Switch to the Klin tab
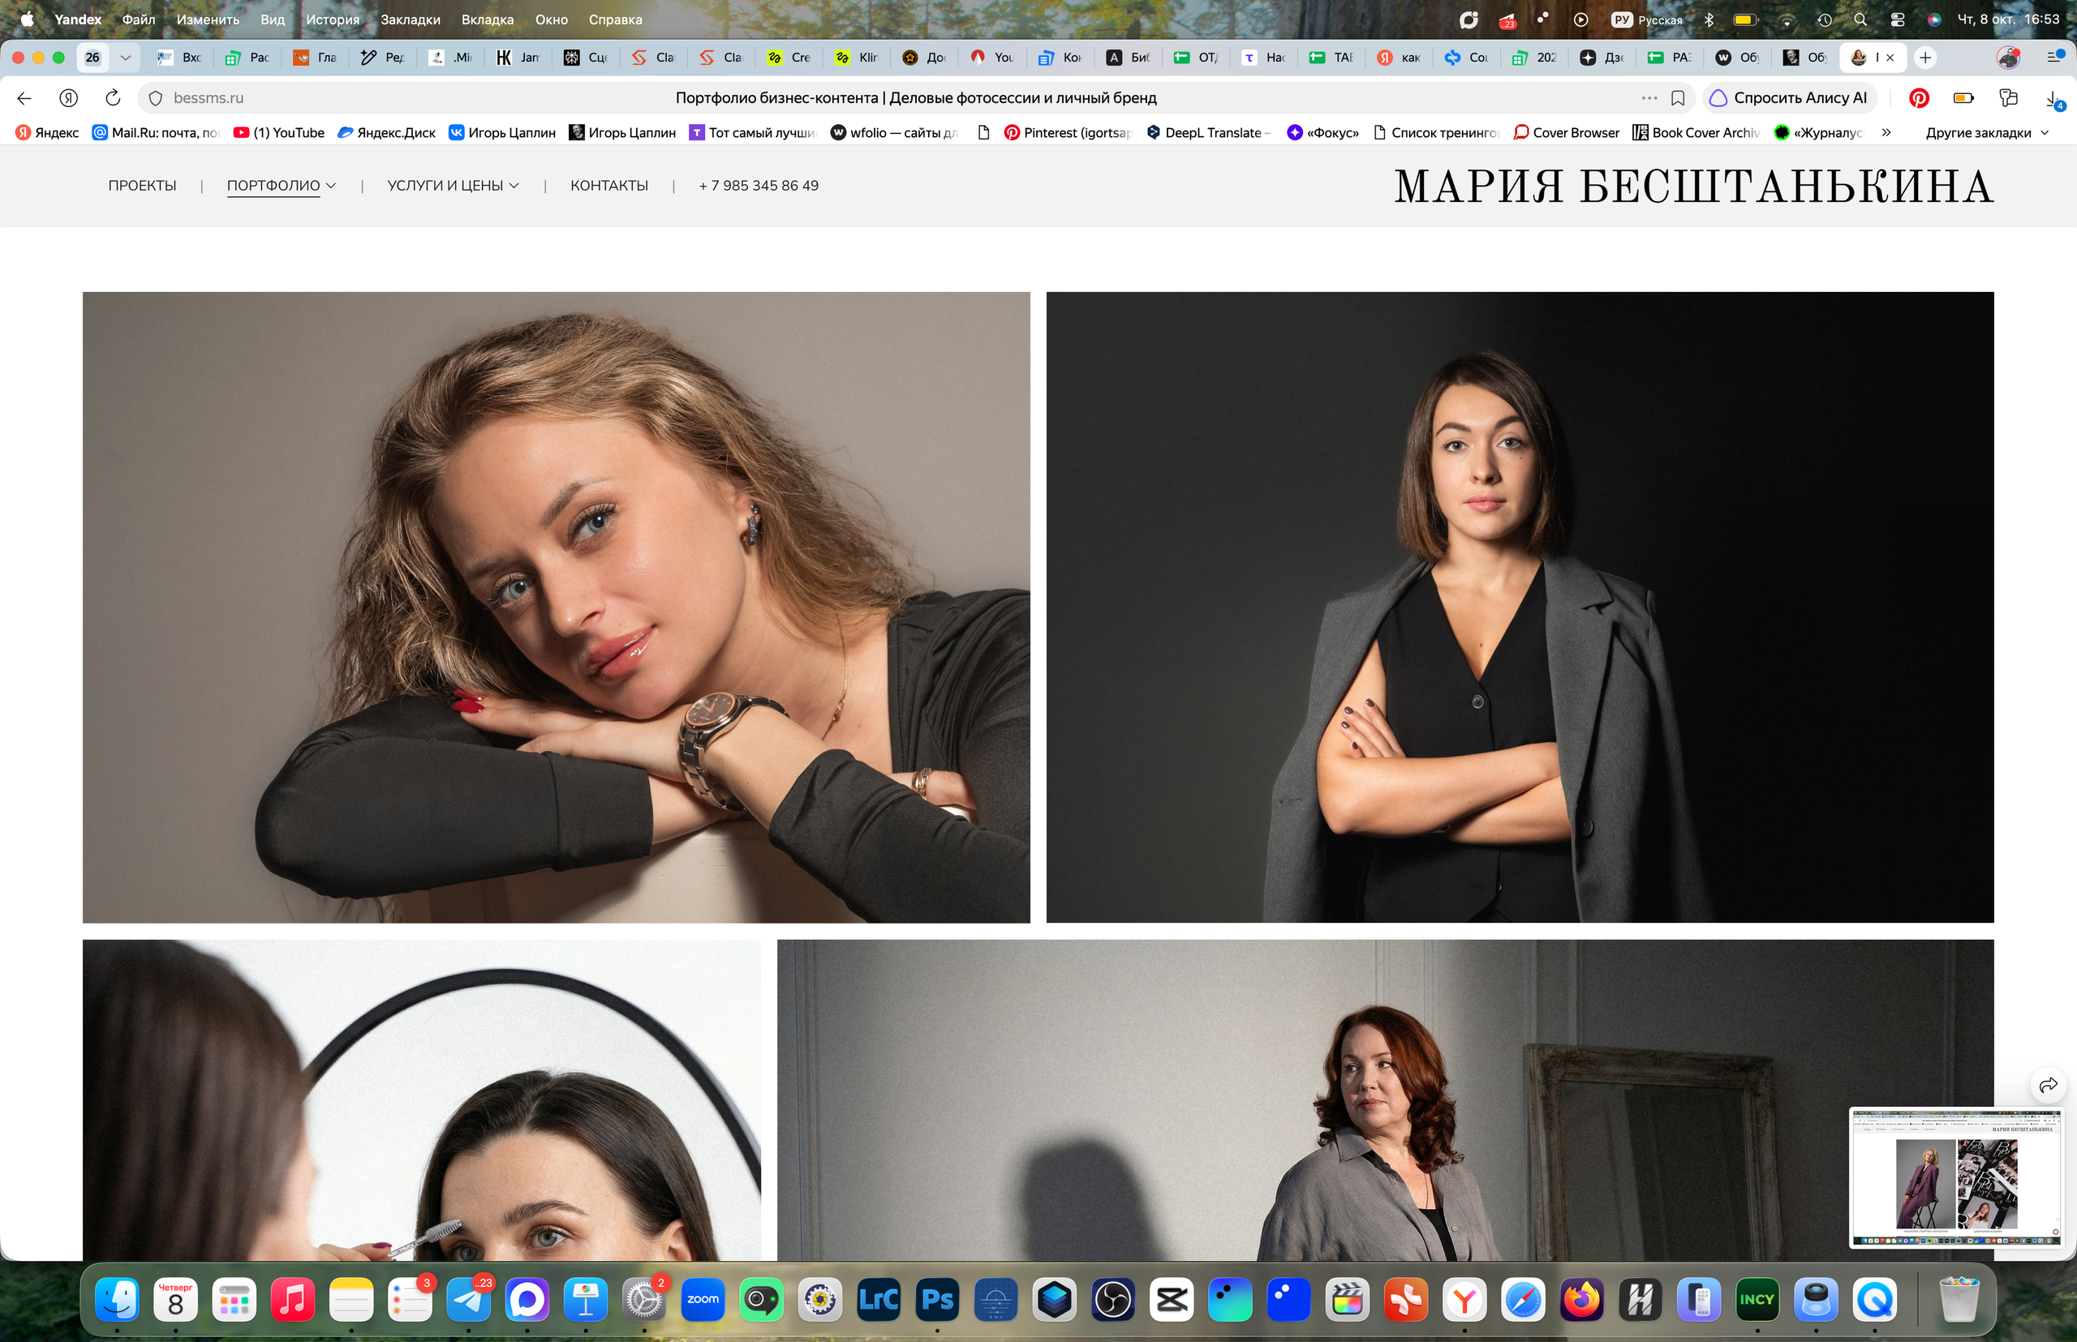The height and width of the screenshot is (1342, 2077). (857, 58)
